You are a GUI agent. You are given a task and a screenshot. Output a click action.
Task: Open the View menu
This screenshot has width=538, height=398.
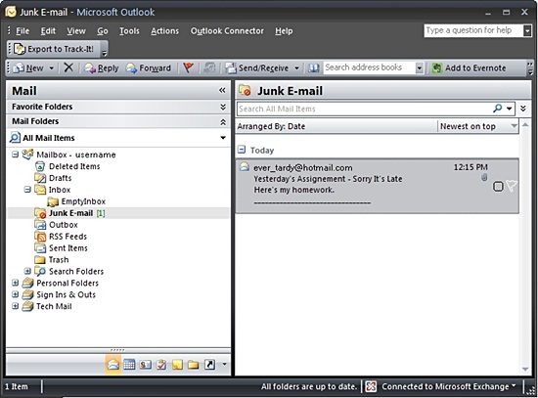[x=76, y=31]
